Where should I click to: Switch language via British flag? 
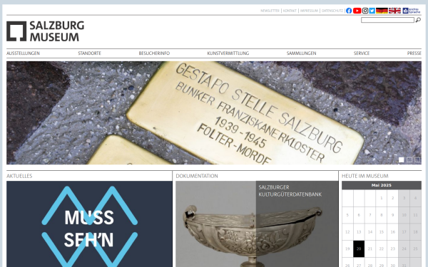click(x=394, y=11)
